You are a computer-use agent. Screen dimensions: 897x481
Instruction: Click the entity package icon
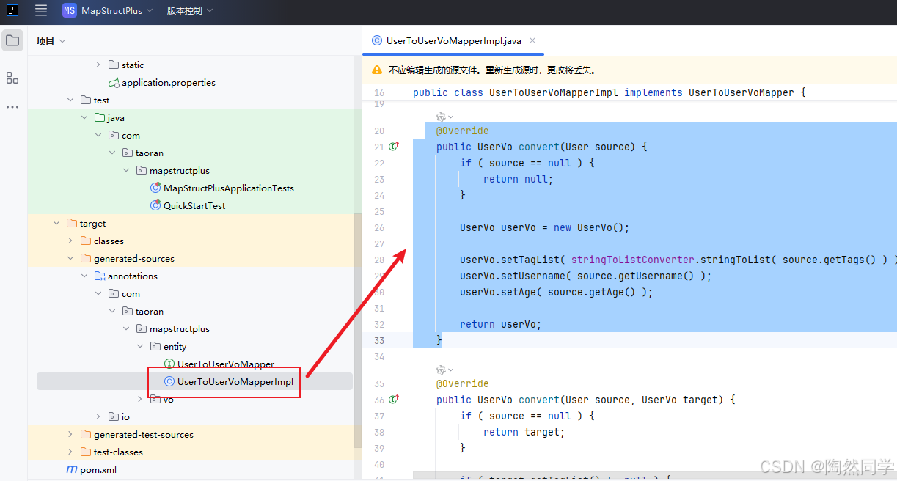pos(155,347)
